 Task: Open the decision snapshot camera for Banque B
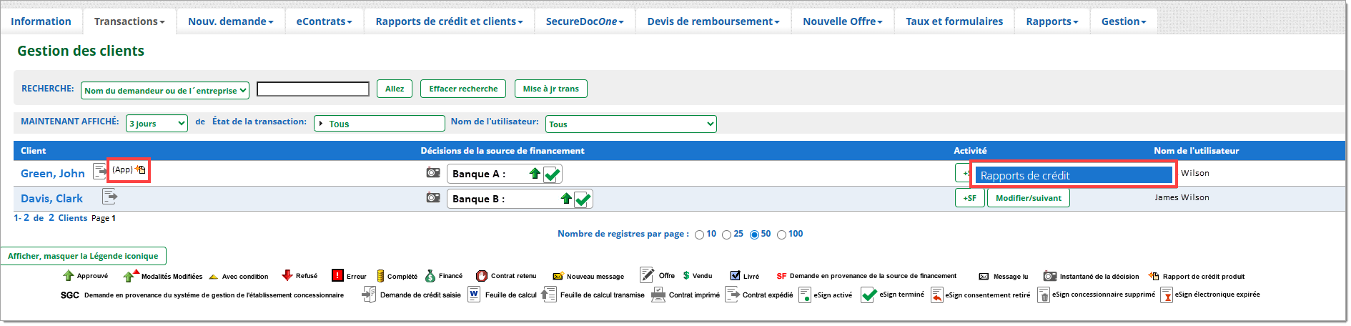[x=433, y=198]
